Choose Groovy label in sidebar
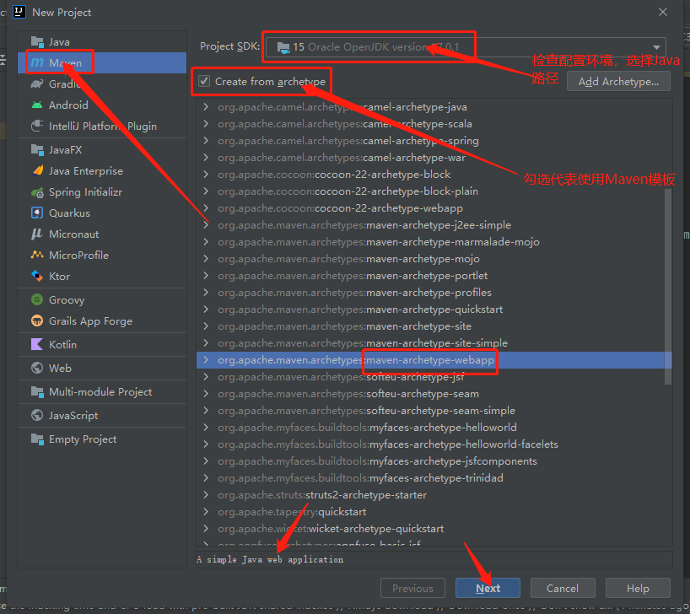Viewport: 690px width, 614px height. [67, 299]
